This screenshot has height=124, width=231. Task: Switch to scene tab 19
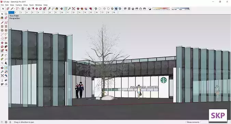click(x=116, y=13)
